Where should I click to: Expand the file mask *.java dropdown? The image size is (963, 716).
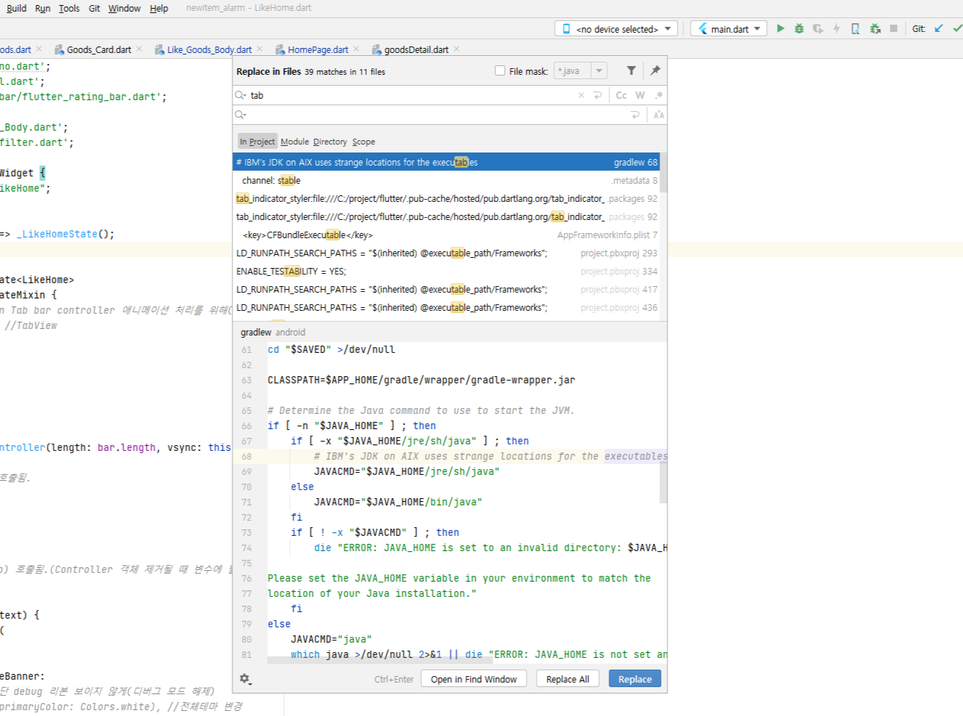click(599, 70)
